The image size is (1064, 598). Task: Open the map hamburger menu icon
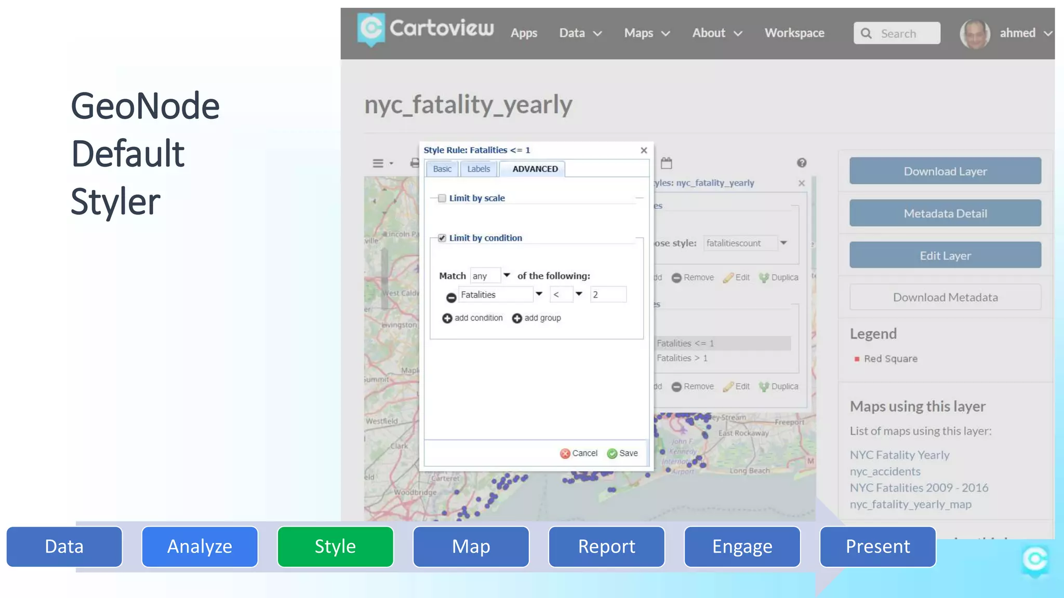[378, 163]
